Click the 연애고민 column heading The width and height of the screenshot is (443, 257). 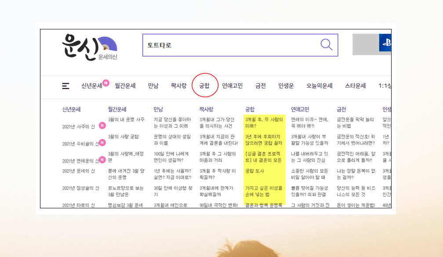(x=300, y=109)
